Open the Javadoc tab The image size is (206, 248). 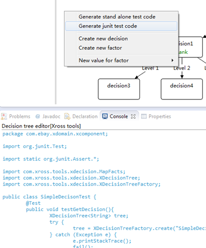click(x=48, y=116)
